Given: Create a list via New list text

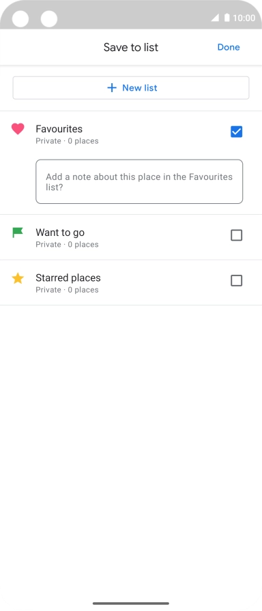Looking at the screenshot, I should tap(140, 88).
